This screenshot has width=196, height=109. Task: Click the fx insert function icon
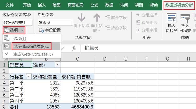click(x=74, y=48)
